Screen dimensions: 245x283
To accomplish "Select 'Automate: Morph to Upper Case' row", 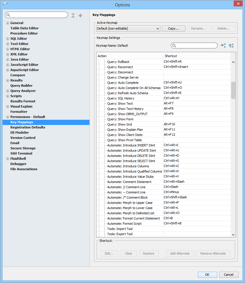I will pyautogui.click(x=164, y=203).
